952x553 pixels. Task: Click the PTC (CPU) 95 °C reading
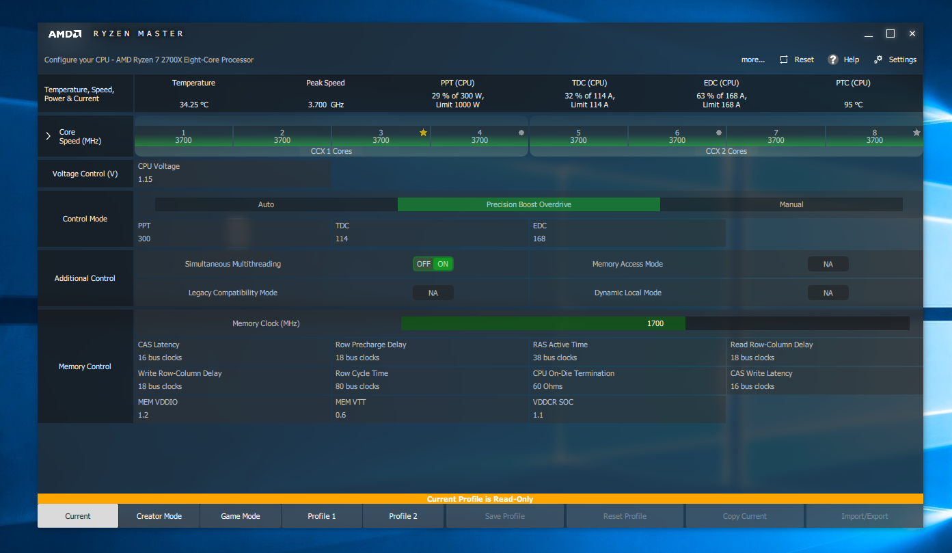[853, 105]
